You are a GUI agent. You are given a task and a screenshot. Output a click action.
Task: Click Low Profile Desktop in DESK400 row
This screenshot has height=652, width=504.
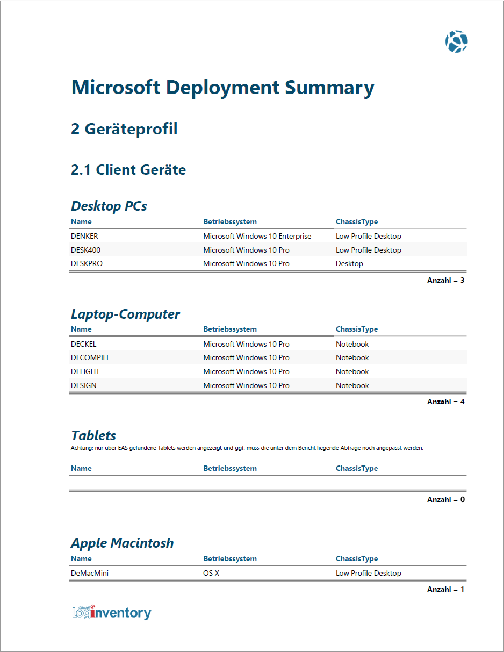(369, 250)
